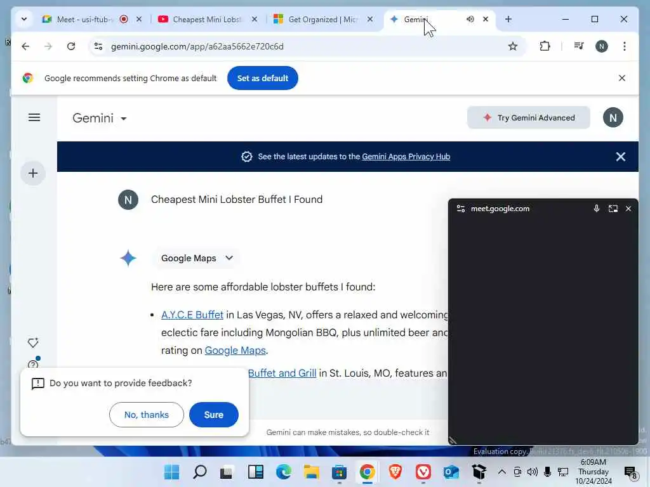650x487 pixels.
Task: Open Chrome profile N icon in toolbar
Action: tap(602, 46)
